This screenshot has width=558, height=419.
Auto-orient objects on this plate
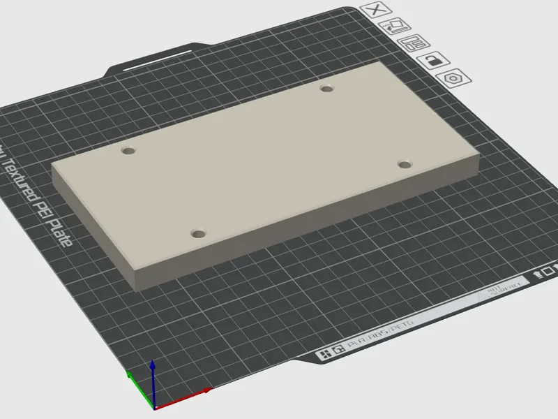(395, 26)
